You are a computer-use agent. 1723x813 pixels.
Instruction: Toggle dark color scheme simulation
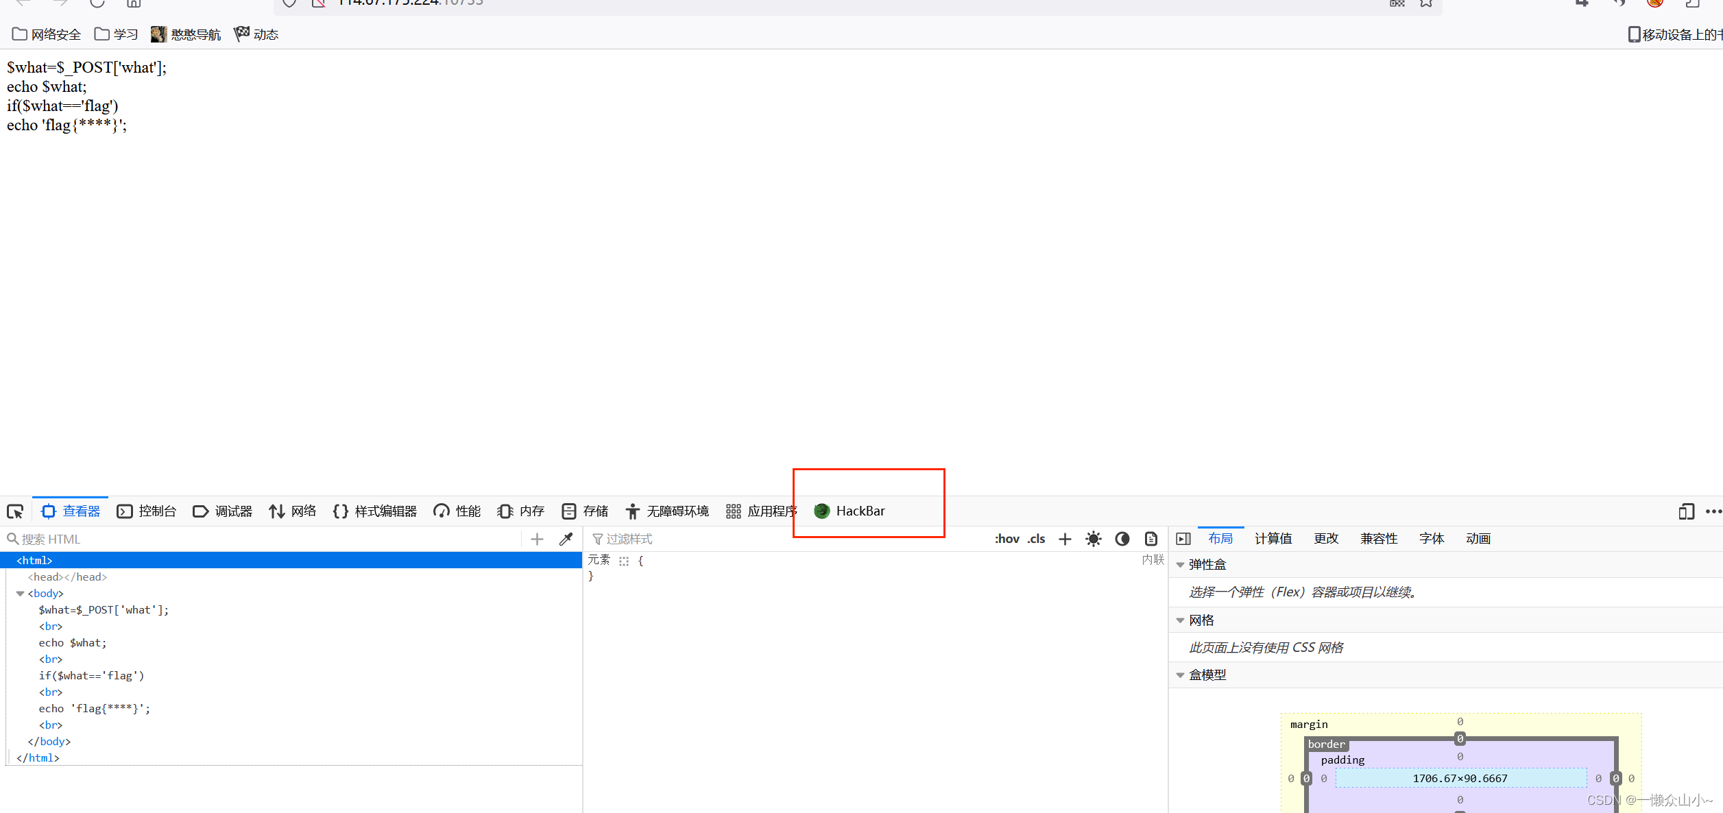[1122, 539]
